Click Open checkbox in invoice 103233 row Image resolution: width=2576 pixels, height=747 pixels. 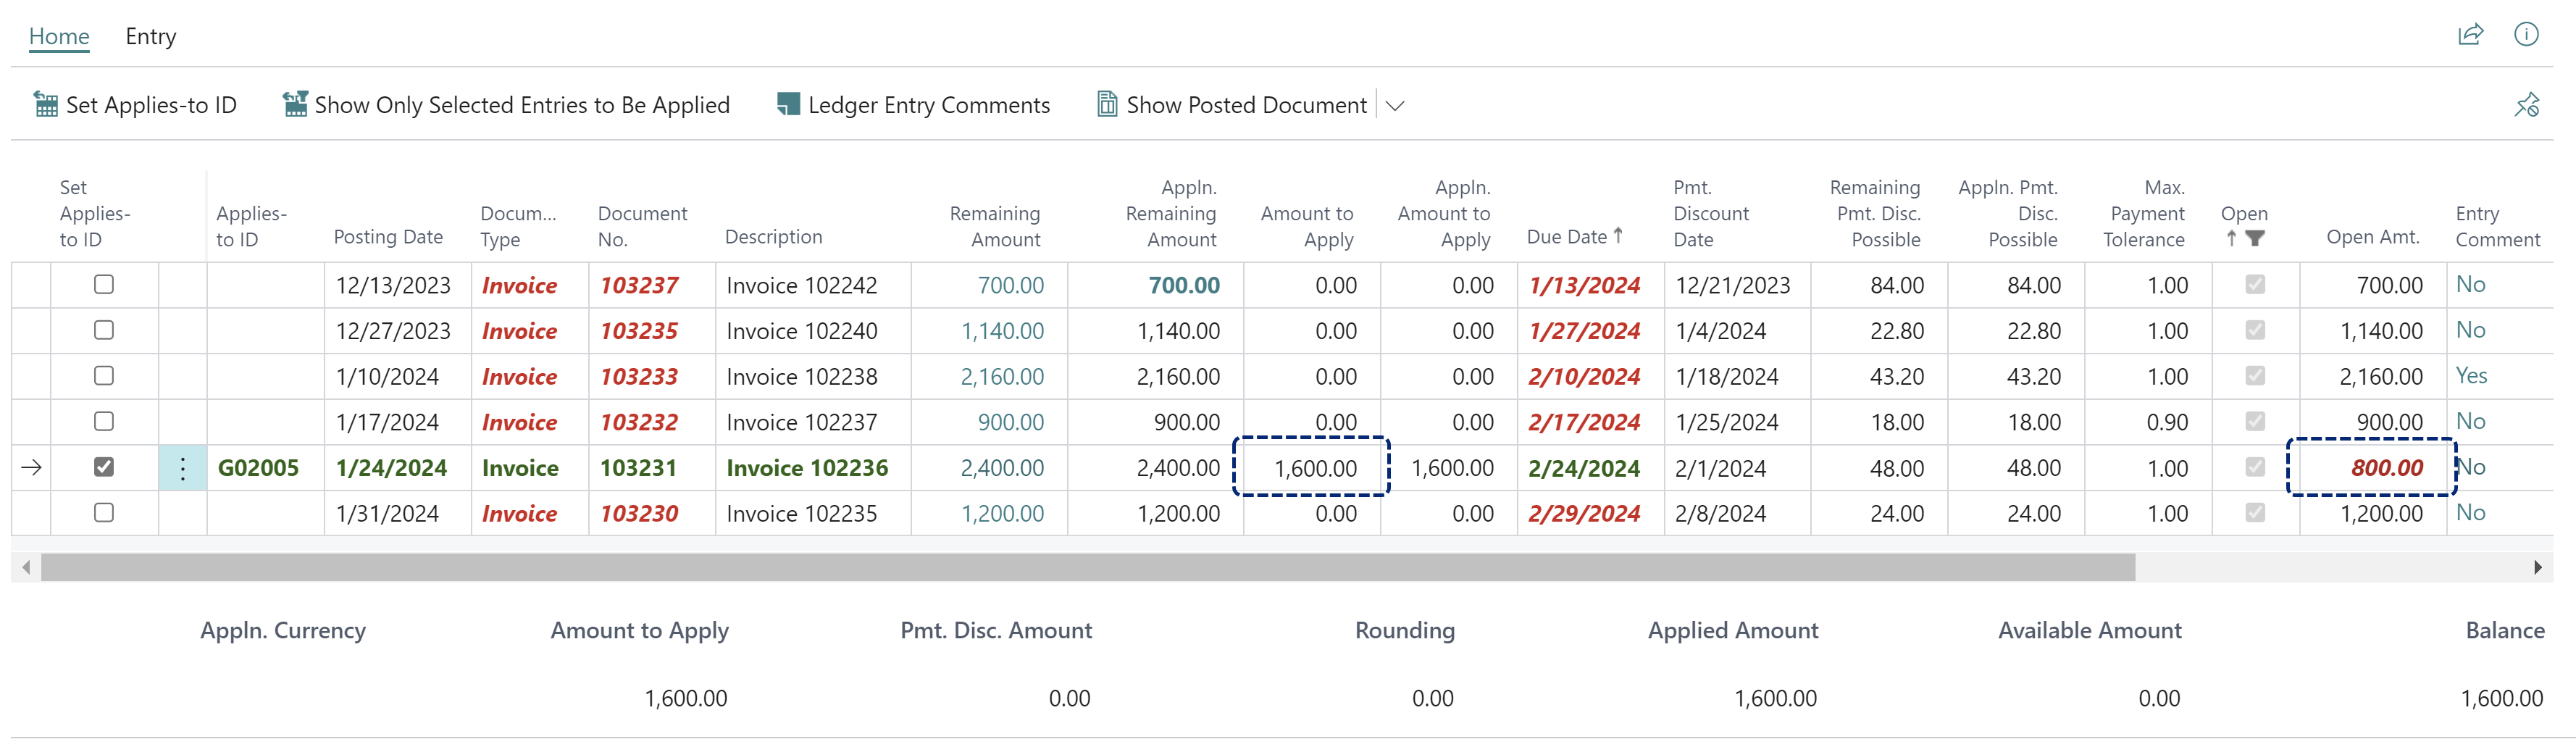click(2255, 376)
